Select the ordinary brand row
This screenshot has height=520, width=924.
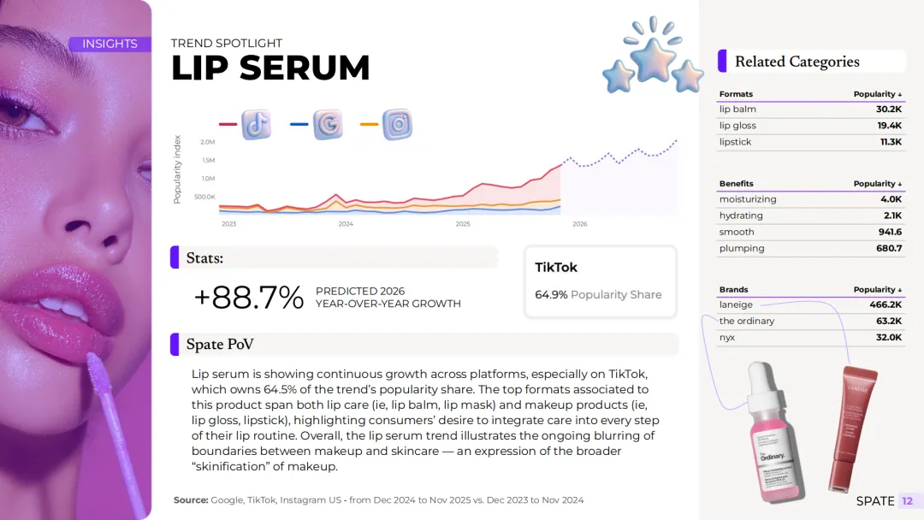(x=810, y=321)
